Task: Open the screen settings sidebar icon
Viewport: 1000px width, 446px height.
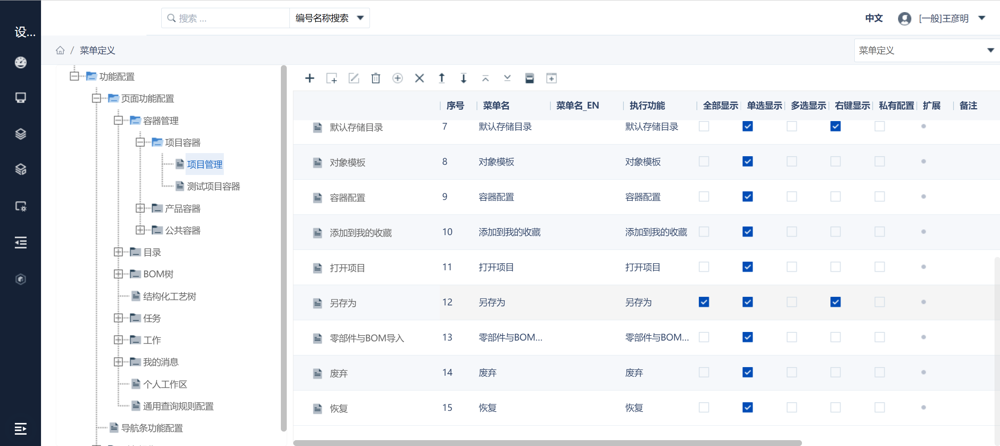Action: pyautogui.click(x=20, y=206)
